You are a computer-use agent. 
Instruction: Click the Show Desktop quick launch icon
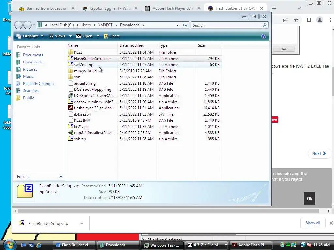pyautogui.click(x=23, y=245)
